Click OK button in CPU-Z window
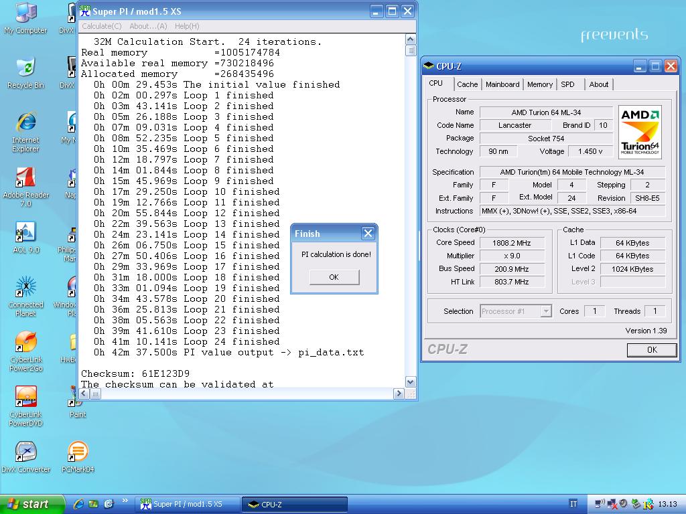The height and width of the screenshot is (514, 686). click(x=652, y=349)
